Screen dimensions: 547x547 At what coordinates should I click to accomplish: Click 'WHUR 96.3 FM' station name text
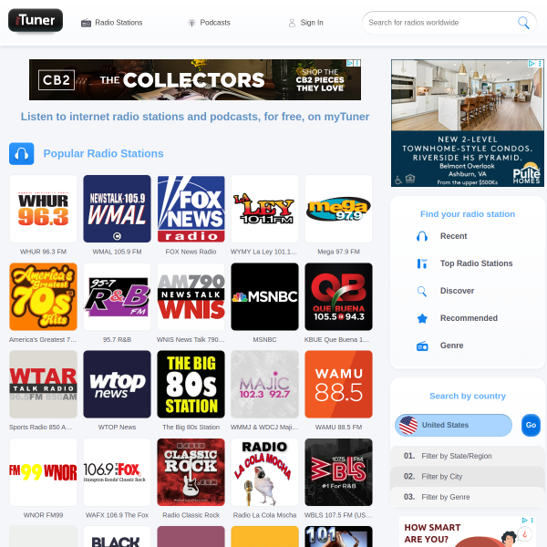(43, 252)
